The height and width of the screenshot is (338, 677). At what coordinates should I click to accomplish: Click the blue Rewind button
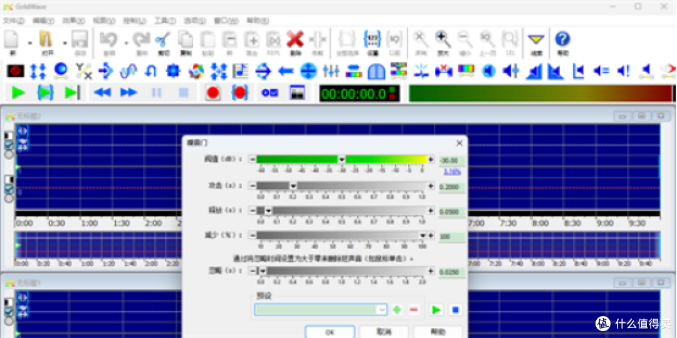pos(102,93)
